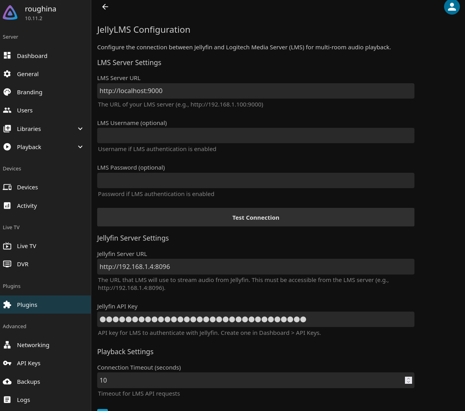Click the Jellyfin logo next to roughina
Image resolution: width=465 pixels, height=411 pixels.
click(x=10, y=12)
